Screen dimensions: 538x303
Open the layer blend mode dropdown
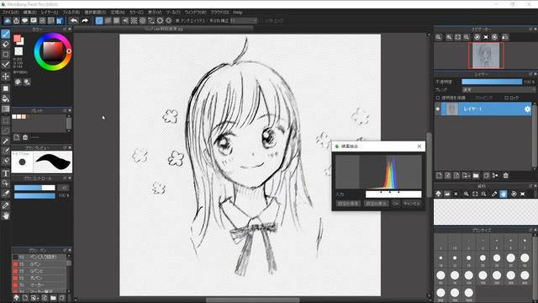pyautogui.click(x=498, y=90)
